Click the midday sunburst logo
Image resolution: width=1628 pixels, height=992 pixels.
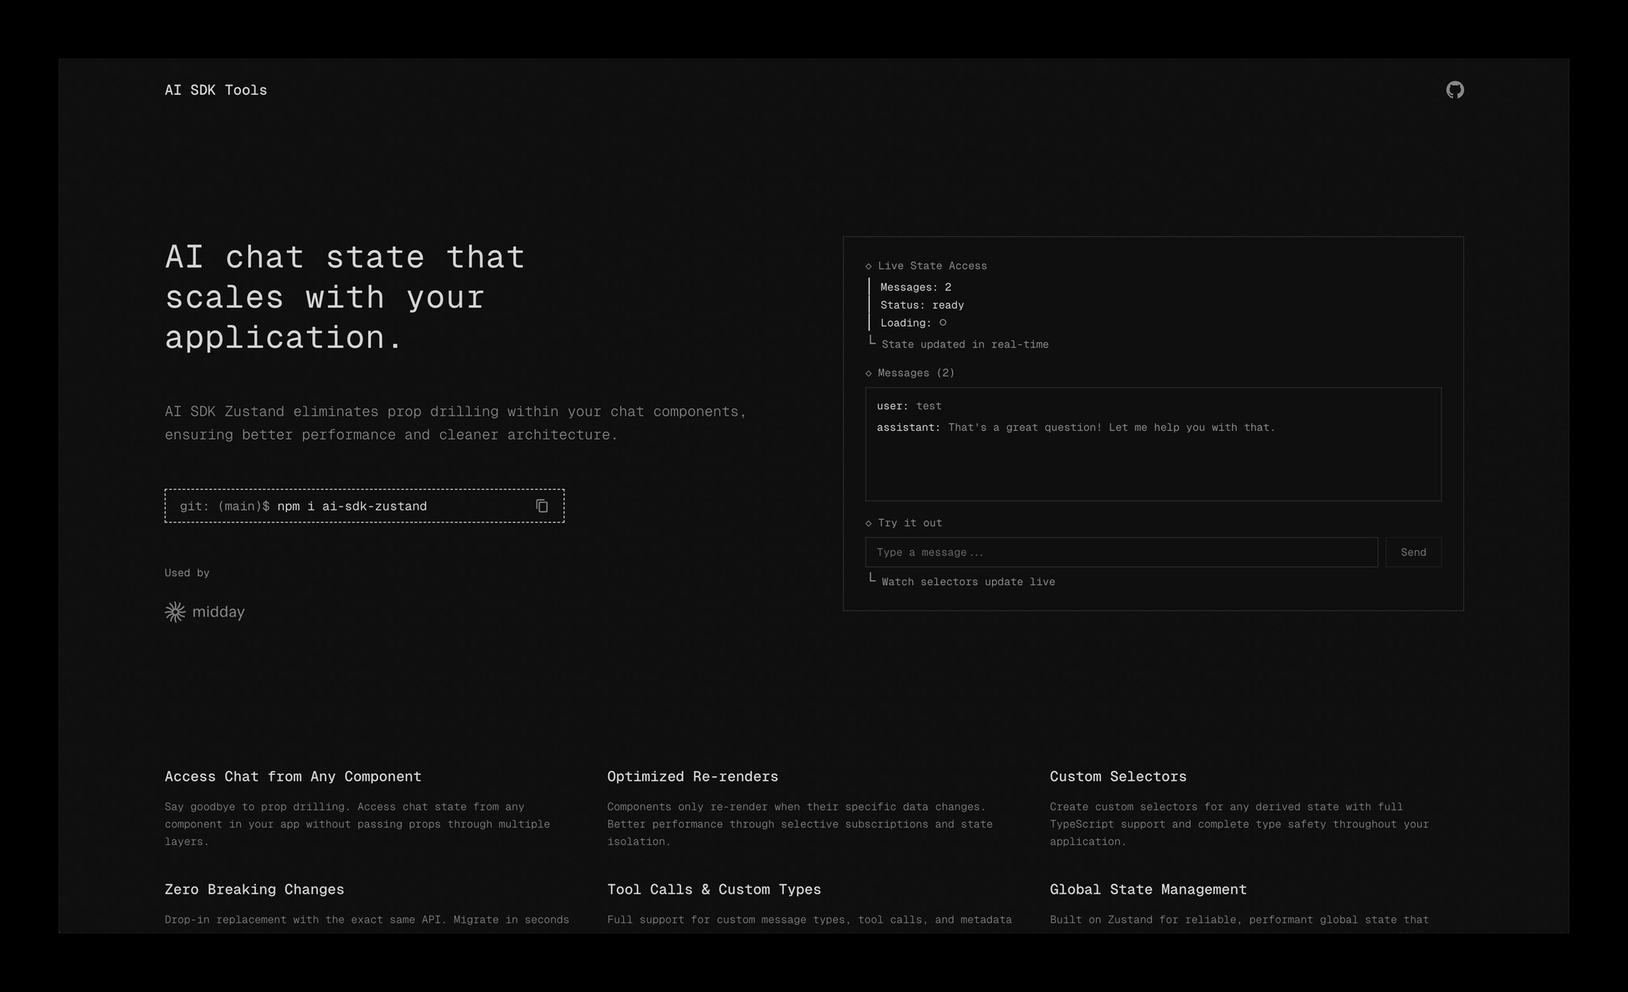coord(174,612)
